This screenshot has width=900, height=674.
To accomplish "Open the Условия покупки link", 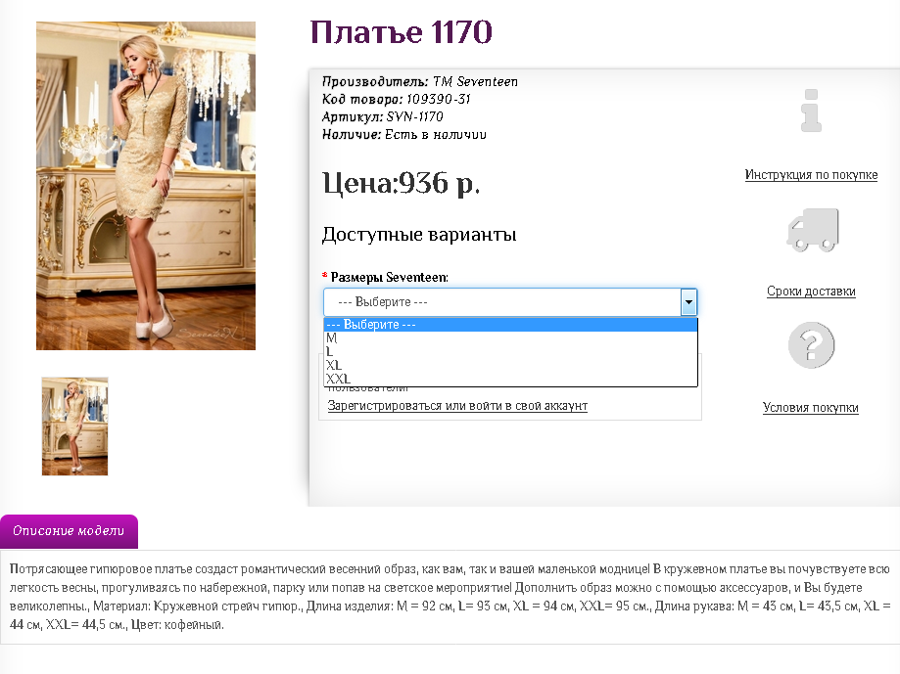I will tap(811, 408).
